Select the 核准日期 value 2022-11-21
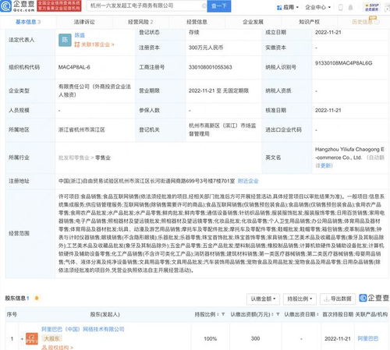 pyautogui.click(x=328, y=110)
